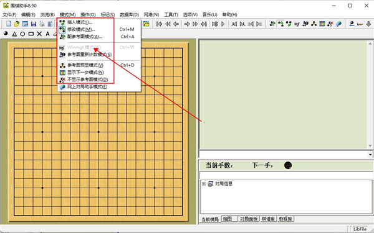Open file with the folder icon
Image resolution: width=374 pixels, height=233 pixels.
tap(16, 24)
